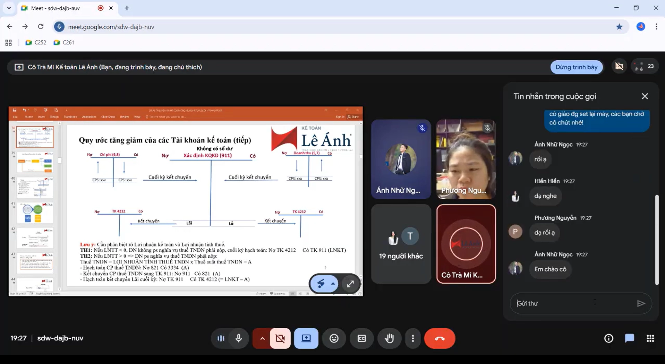This screenshot has height=364, width=665.
Task: Open more options three-dot menu
Action: (x=413, y=338)
